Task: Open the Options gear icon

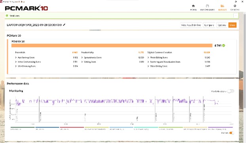Action: (x=235, y=6)
